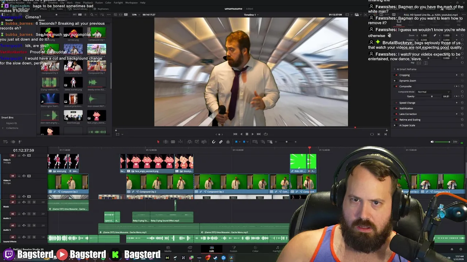Reset the Cropping settings

click(462, 75)
